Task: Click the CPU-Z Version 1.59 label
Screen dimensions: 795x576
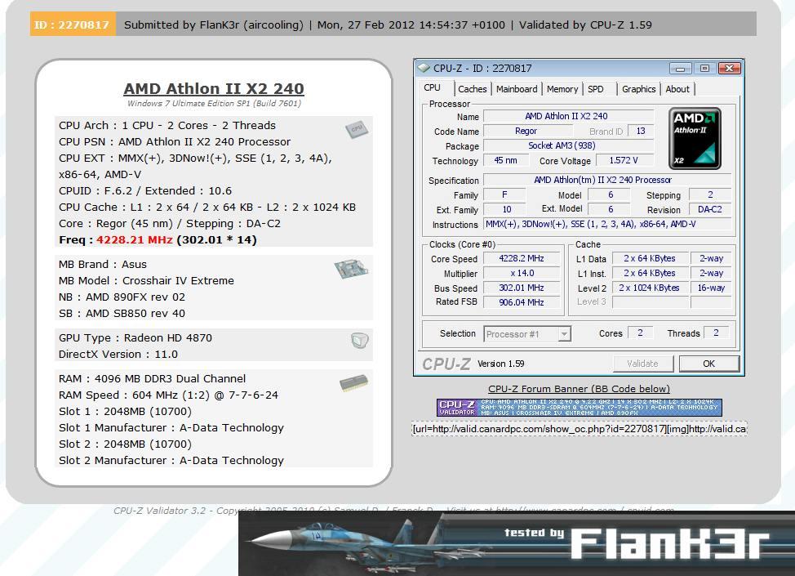Action: pos(501,364)
